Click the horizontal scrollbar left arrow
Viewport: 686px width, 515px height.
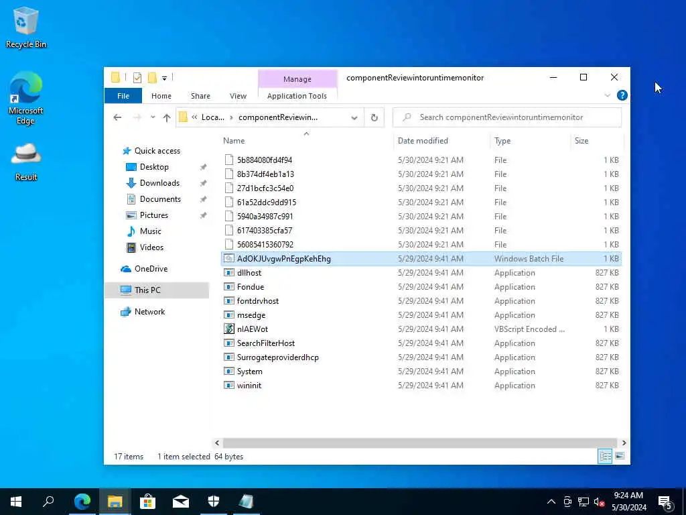pos(217,443)
